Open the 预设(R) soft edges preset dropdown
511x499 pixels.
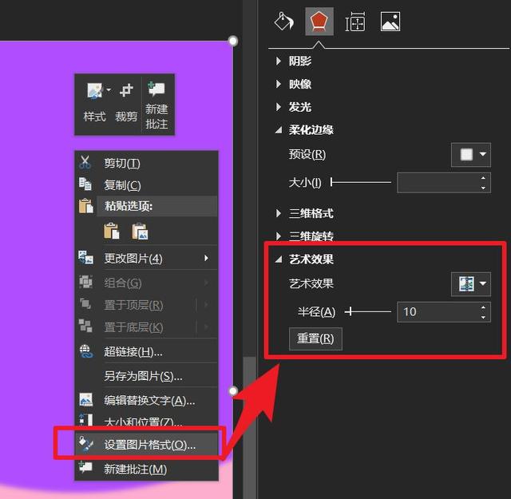[x=471, y=155]
